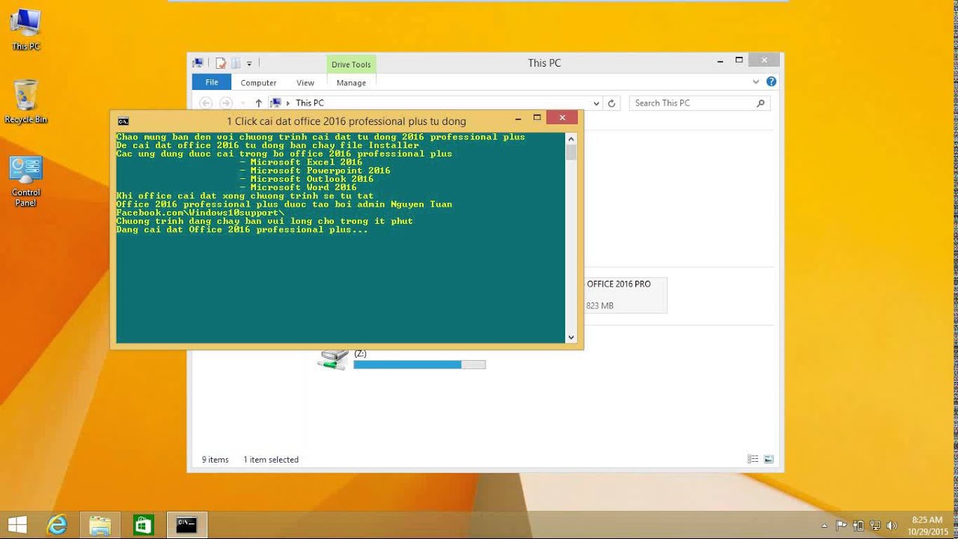The width and height of the screenshot is (958, 539).
Task: Expand the Explorer ribbon chevron
Action: point(756,82)
